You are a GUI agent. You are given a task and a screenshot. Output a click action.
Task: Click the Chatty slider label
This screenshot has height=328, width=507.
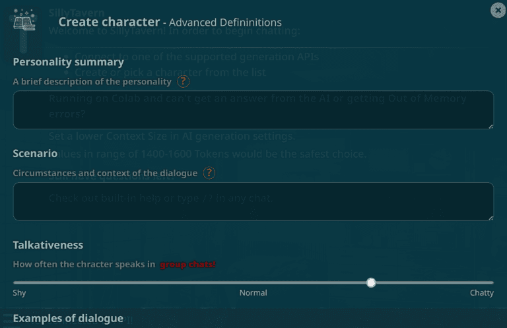(481, 292)
